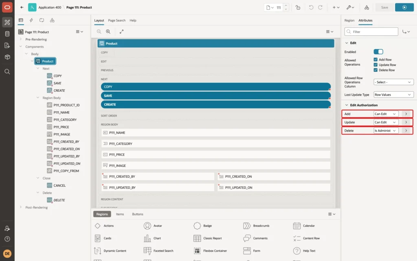Expand the layout to full view
The image size is (417, 261).
(x=121, y=31)
